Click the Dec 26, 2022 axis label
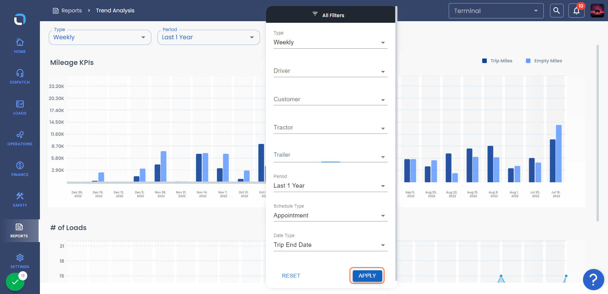 77,194
